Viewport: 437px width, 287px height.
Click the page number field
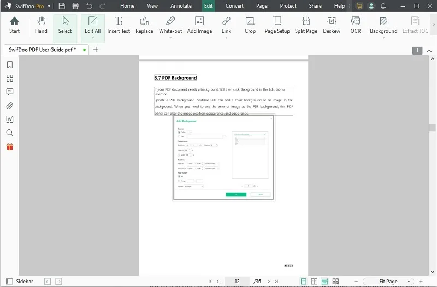tap(237, 282)
